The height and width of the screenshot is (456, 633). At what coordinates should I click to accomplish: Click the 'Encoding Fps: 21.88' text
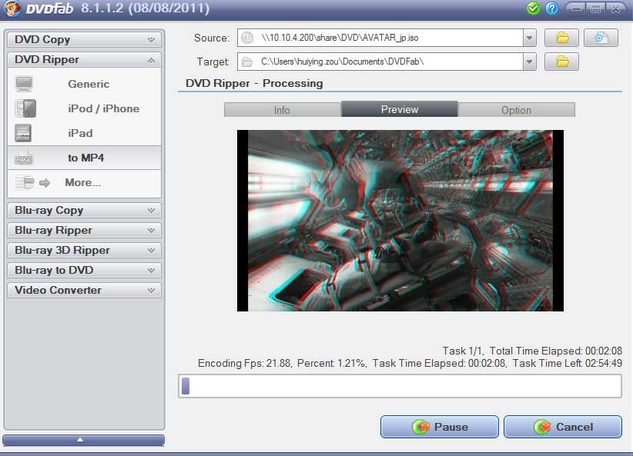[244, 363]
